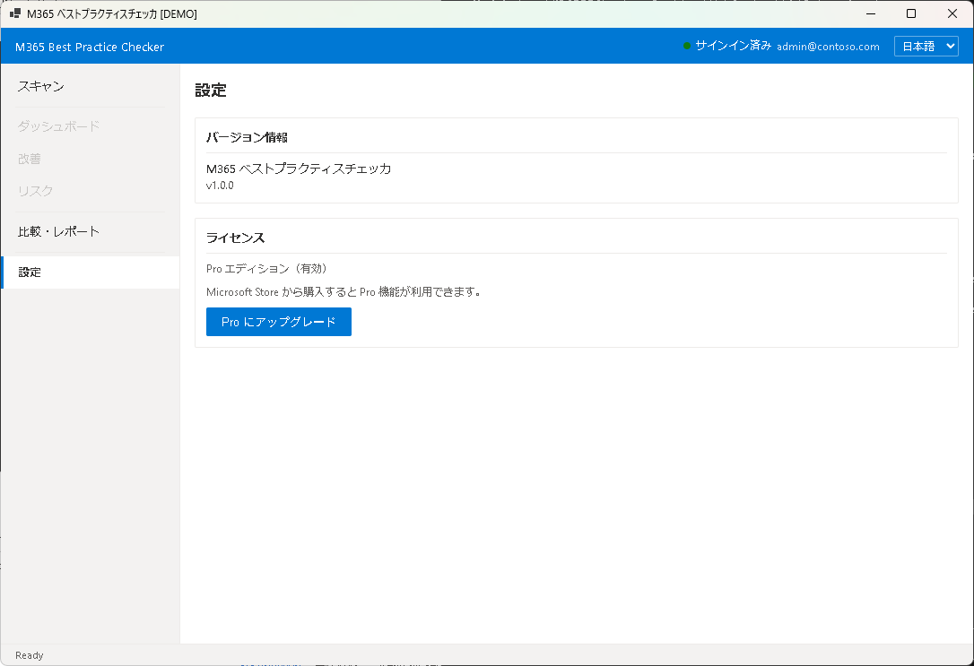Open the 日本語 language dropdown
Screen dimensions: 974x666
[926, 46]
